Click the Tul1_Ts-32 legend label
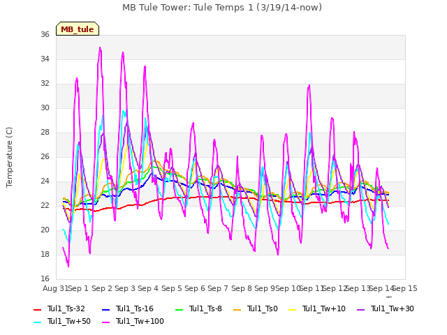Image resolution: width=447 pixels, height=335 pixels. point(66,308)
